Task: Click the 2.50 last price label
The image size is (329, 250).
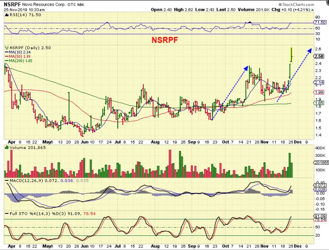Action: click(319, 56)
